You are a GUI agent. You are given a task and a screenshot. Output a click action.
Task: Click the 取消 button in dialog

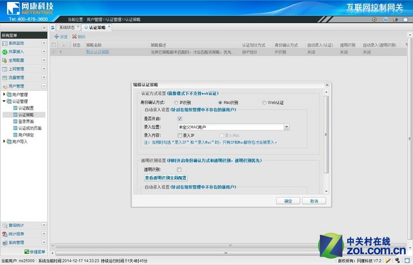click(314, 201)
